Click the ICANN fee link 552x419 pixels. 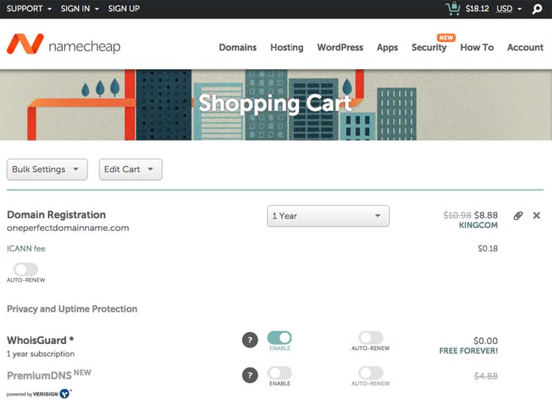26,248
